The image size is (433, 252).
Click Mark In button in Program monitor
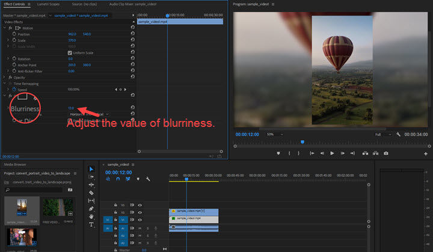click(x=289, y=153)
